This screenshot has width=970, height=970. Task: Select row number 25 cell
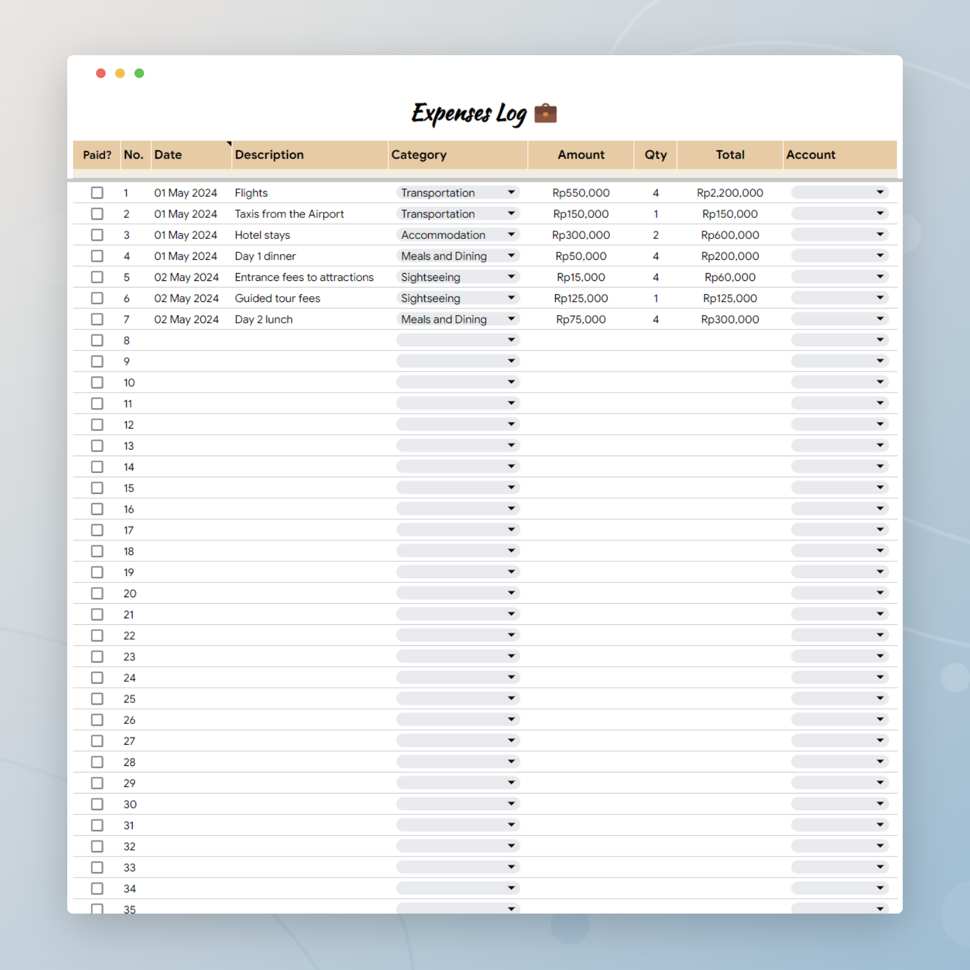point(135,699)
